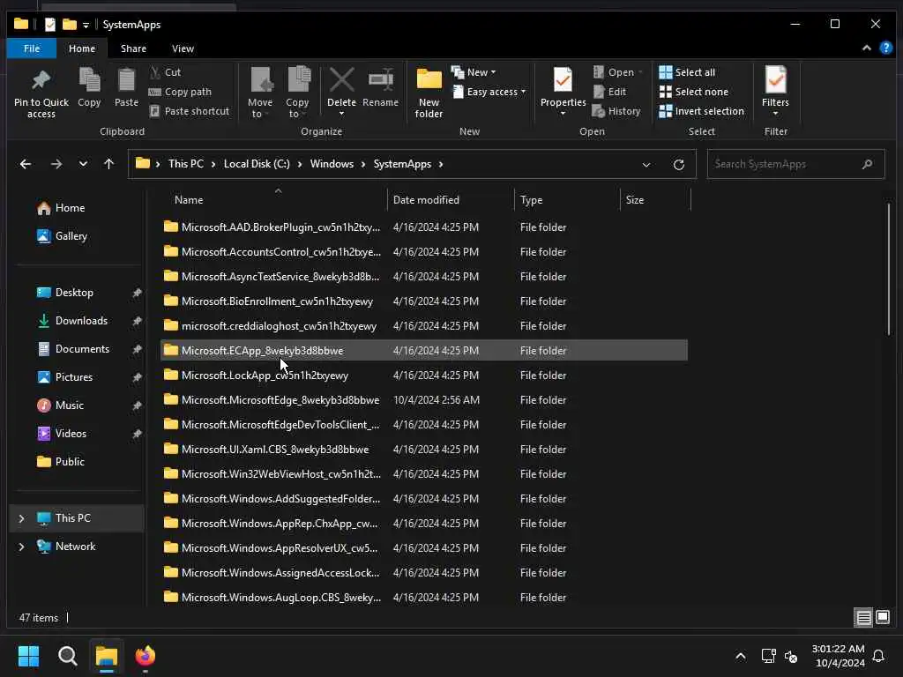Expand the Network tree node

[x=21, y=547]
